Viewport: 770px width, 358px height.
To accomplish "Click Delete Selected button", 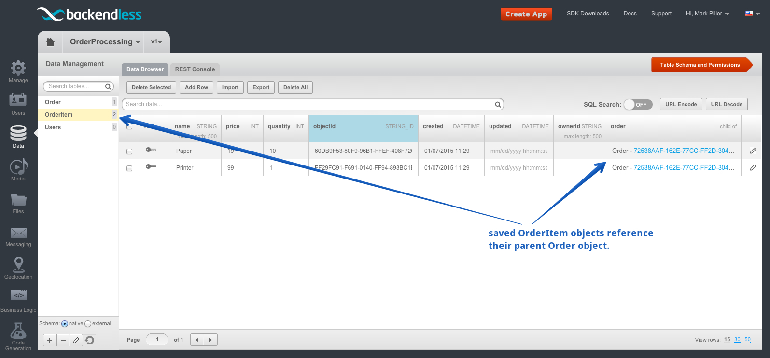I will coord(151,87).
